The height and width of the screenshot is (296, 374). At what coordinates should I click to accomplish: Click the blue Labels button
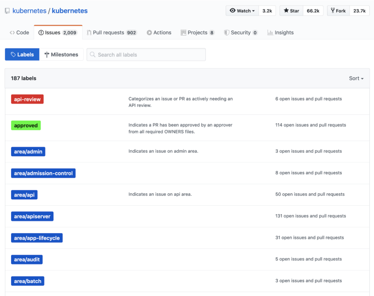click(x=22, y=54)
